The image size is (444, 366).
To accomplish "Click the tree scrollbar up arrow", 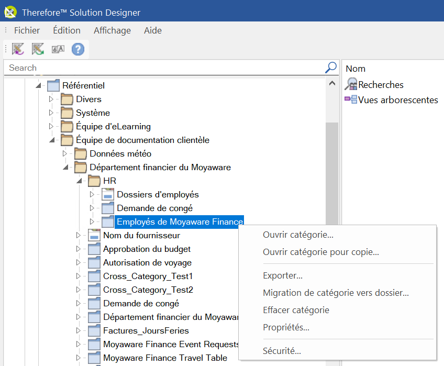I will 332,83.
